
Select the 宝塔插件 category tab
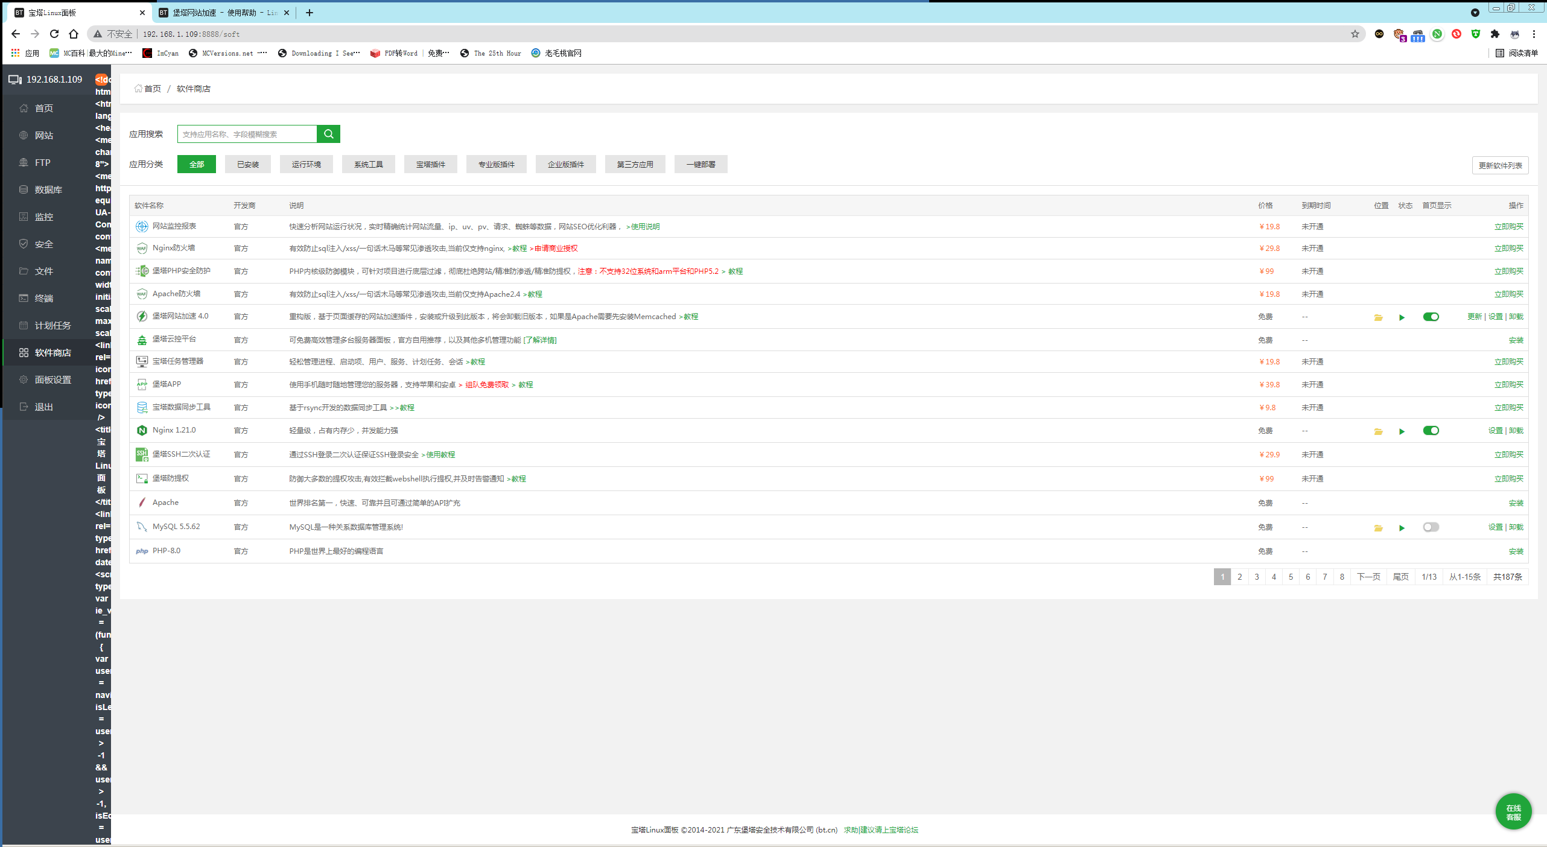pos(431,164)
